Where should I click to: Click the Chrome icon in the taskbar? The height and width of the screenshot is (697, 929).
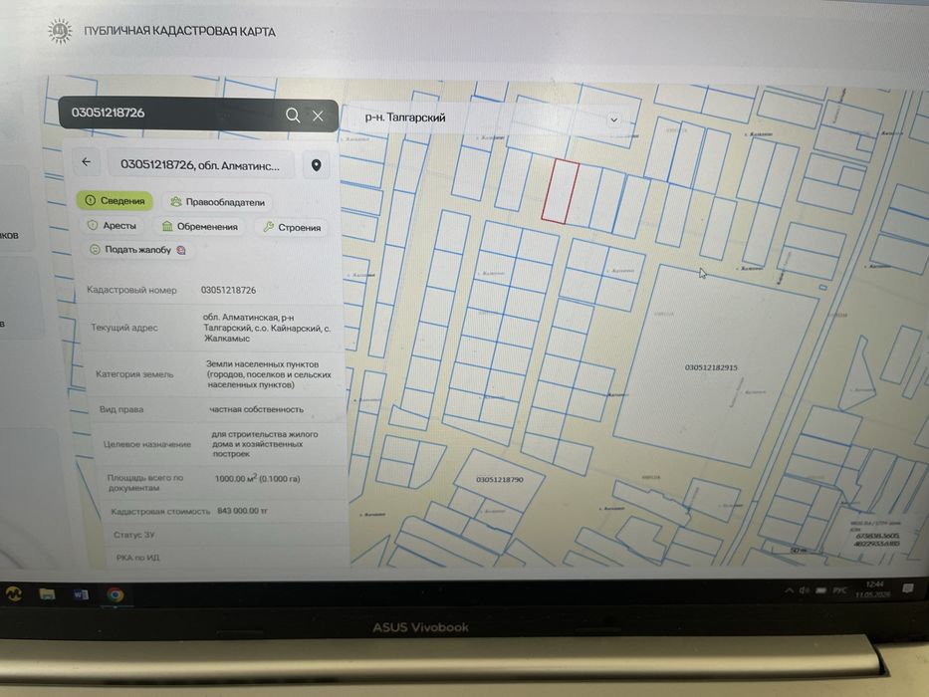115,594
